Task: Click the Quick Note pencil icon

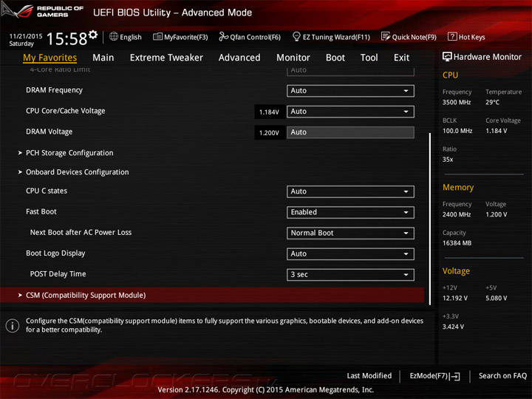Action: click(386, 36)
